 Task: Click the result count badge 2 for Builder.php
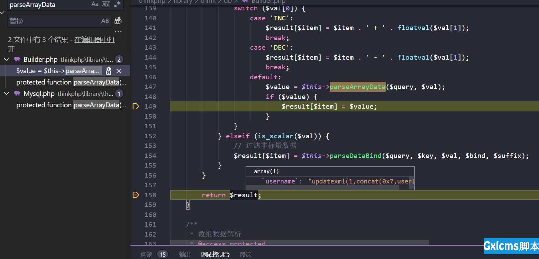pyautogui.click(x=119, y=60)
